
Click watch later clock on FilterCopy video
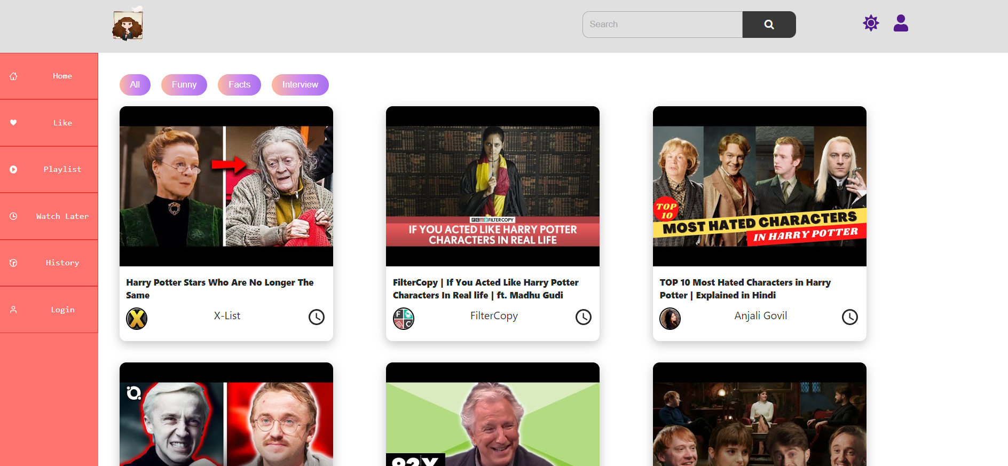583,317
